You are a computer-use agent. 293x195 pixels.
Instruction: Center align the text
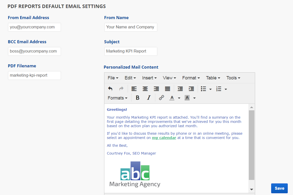(145, 89)
